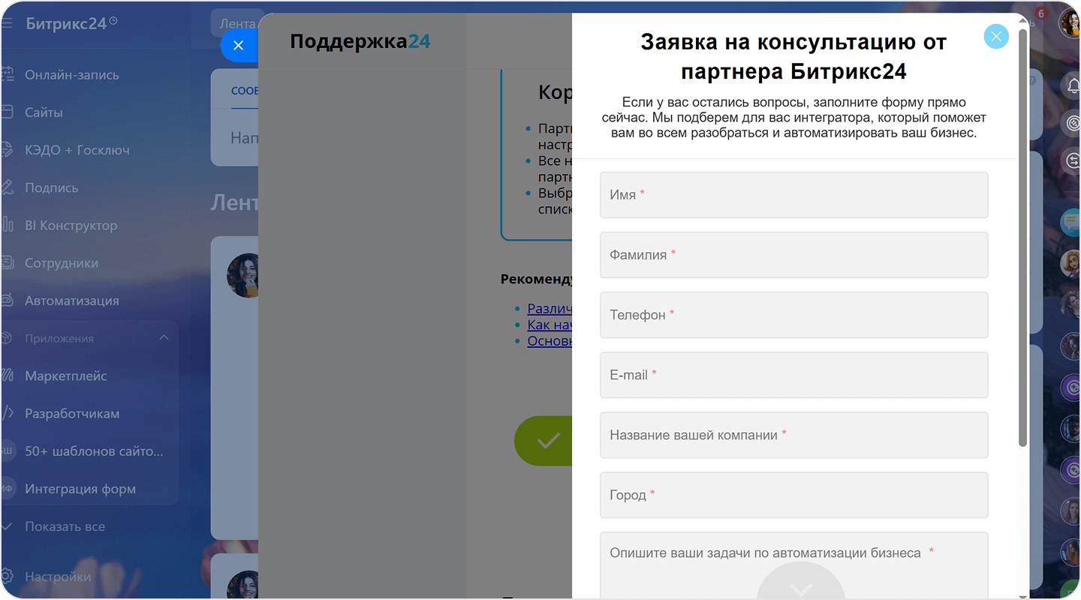The width and height of the screenshot is (1081, 600).
Task: Close the partner consultation request form
Action: point(996,36)
